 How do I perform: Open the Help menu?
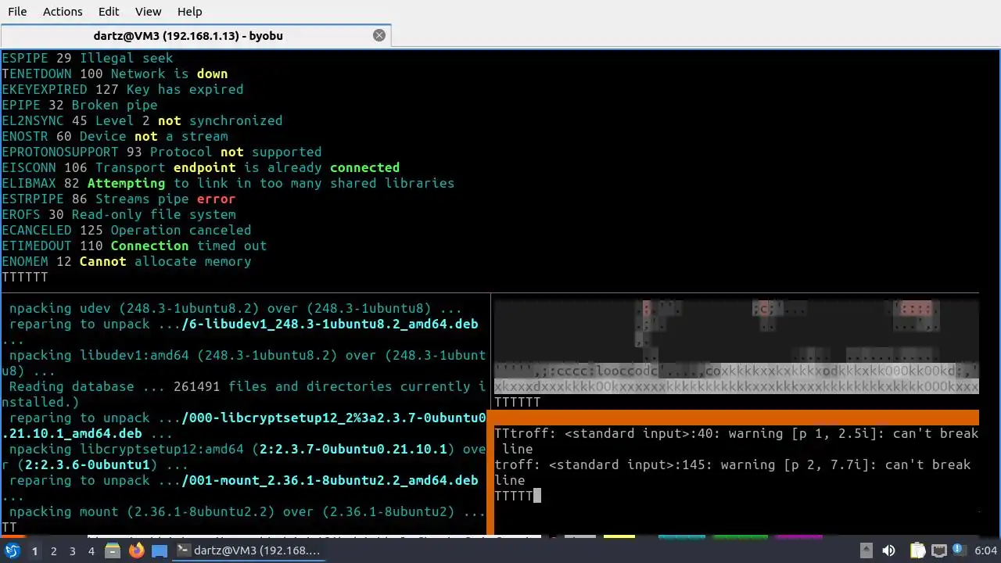[x=189, y=12]
